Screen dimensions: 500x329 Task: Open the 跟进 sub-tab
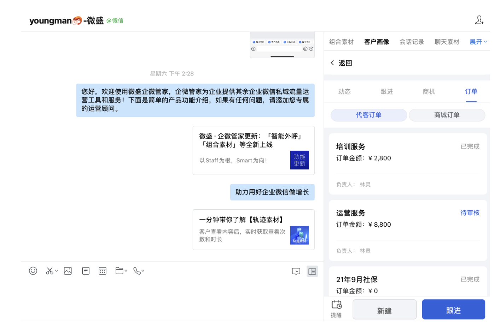coord(386,91)
